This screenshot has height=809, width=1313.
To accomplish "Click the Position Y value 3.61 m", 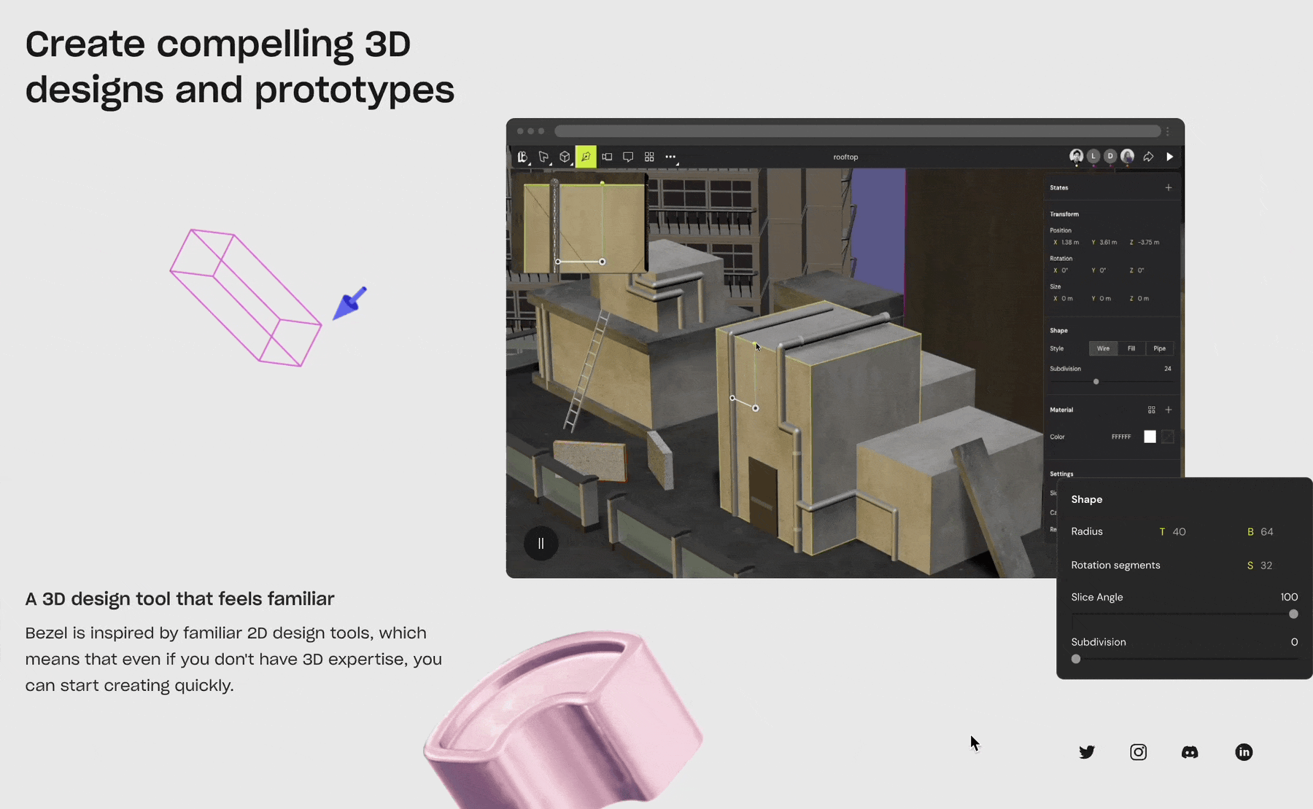I will click(x=1108, y=243).
